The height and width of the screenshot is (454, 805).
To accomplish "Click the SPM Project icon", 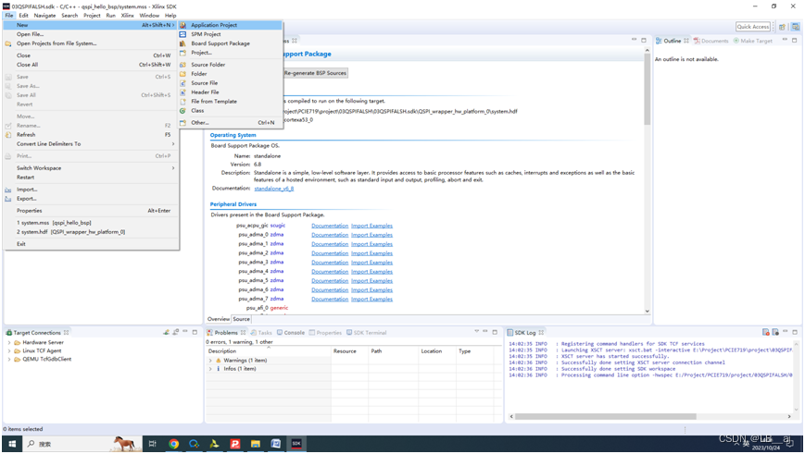I will pyautogui.click(x=182, y=34).
